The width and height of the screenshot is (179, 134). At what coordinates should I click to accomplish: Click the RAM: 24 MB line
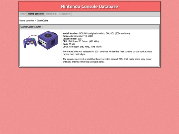coord(69,44)
